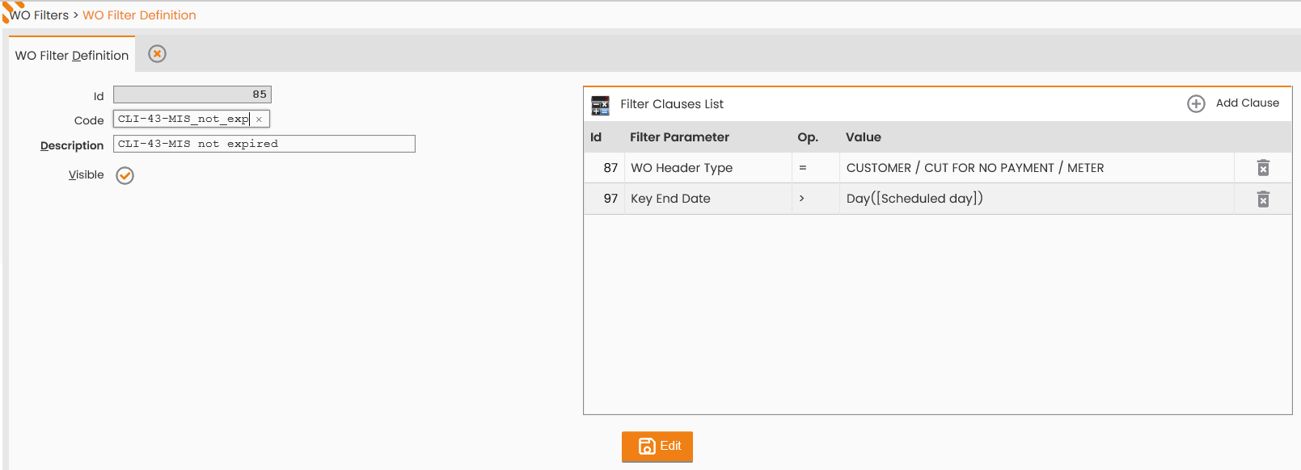Focus the Description input field
The height and width of the screenshot is (470, 1301).
pos(264,144)
